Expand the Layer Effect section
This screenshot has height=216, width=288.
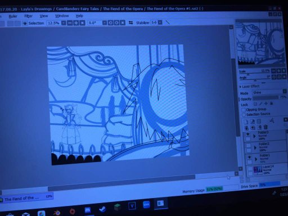[241, 87]
